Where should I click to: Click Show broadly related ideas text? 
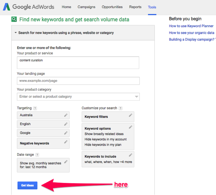[104, 134]
